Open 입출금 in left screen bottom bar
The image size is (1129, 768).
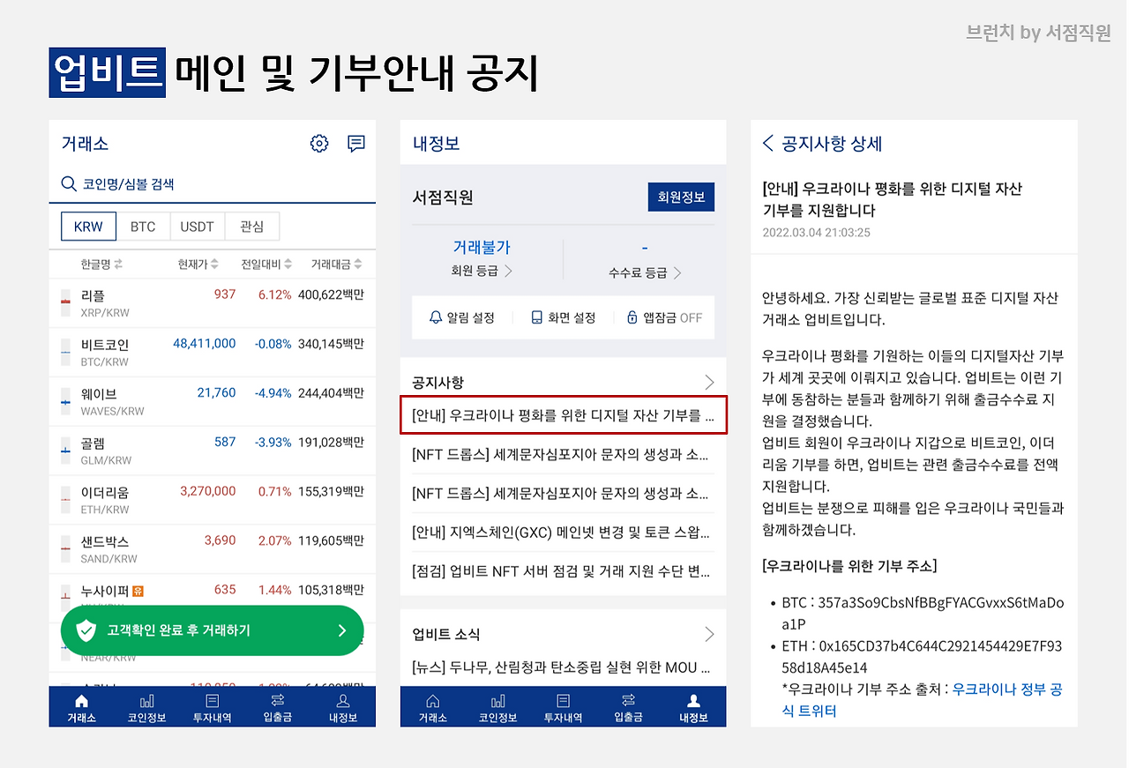click(x=278, y=708)
